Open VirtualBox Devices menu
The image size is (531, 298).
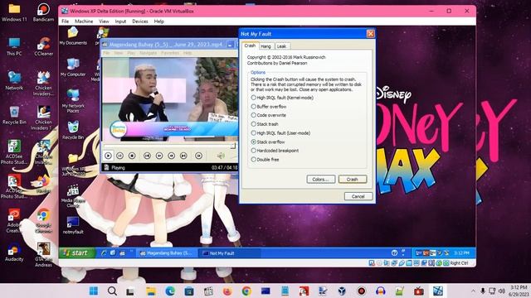coord(140,22)
